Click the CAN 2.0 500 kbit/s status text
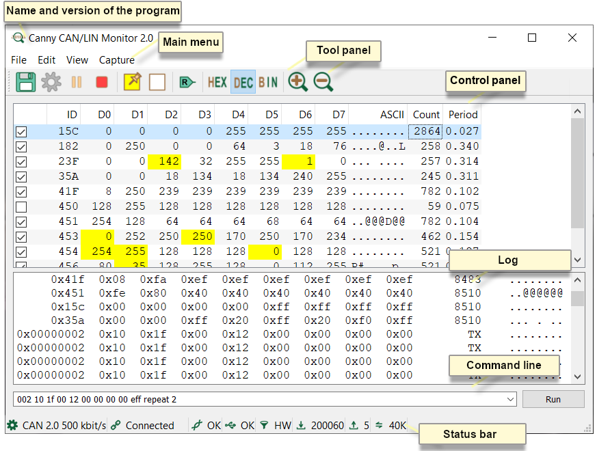The width and height of the screenshot is (597, 451). click(64, 425)
